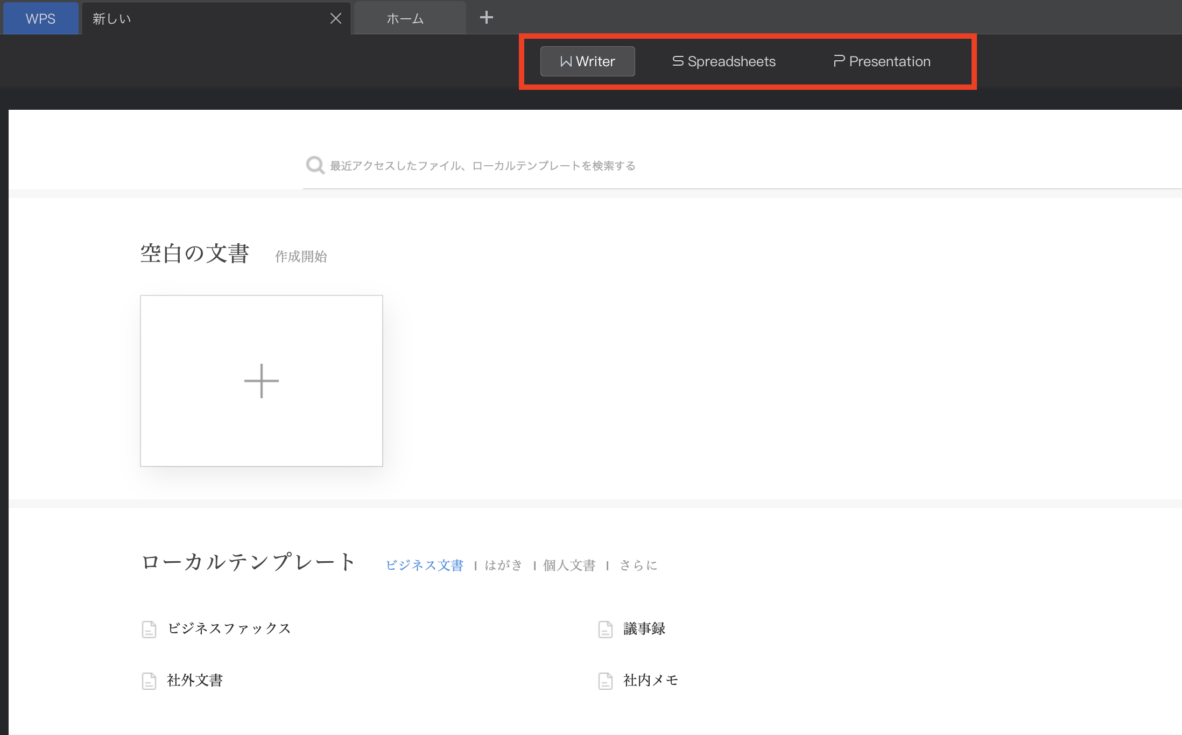Focus the file and template search field
1182x735 pixels.
tap(742, 166)
